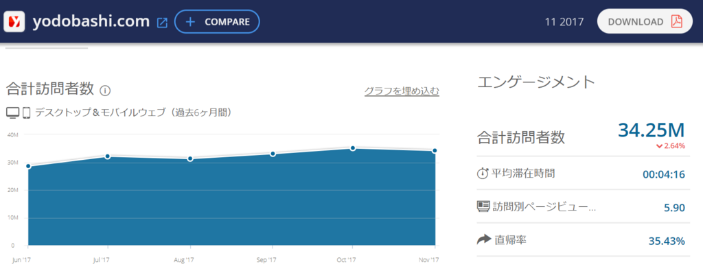Click the DOWNLOAD PDF button
The image size is (703, 271).
point(645,21)
